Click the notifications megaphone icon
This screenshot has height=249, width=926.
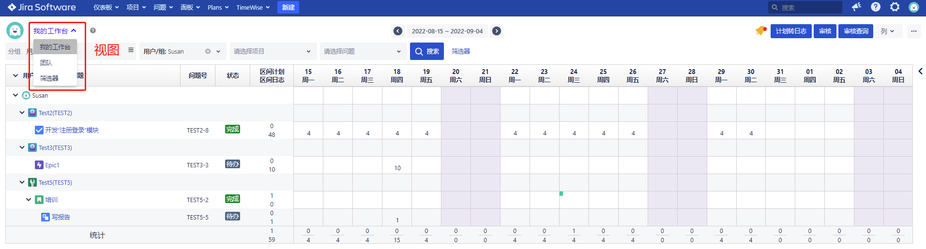click(856, 7)
